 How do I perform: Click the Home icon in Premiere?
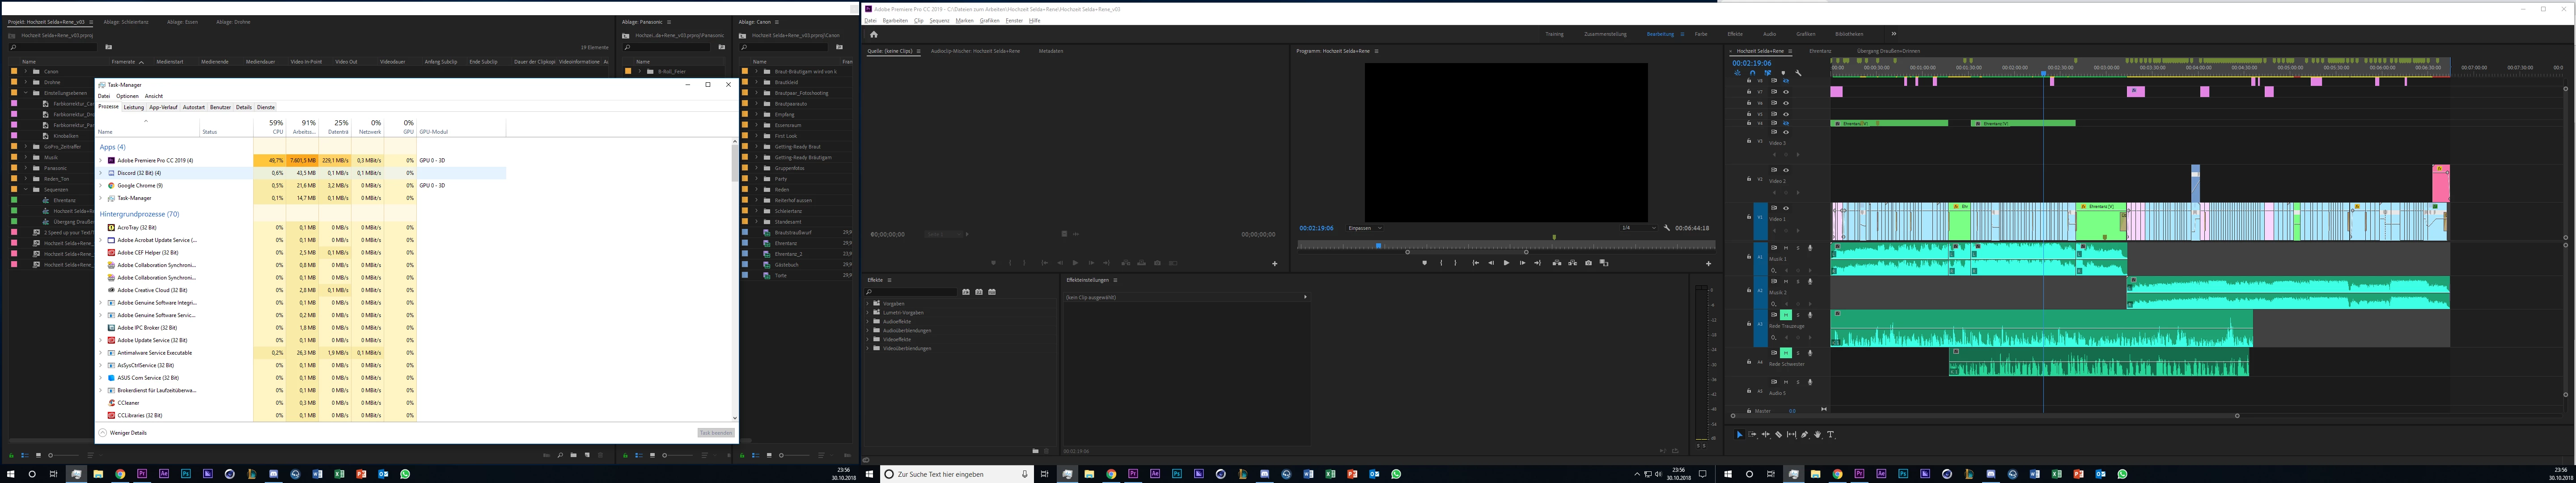pos(873,34)
